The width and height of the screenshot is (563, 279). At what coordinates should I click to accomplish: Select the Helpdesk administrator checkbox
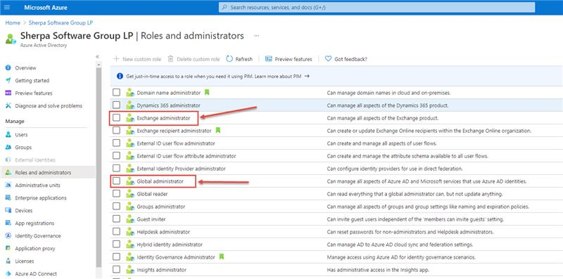tap(116, 232)
